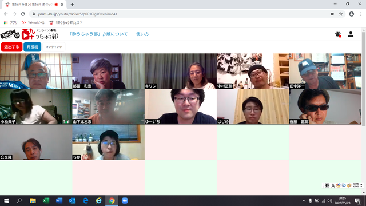Open the user profile icon in header

pos(351,34)
